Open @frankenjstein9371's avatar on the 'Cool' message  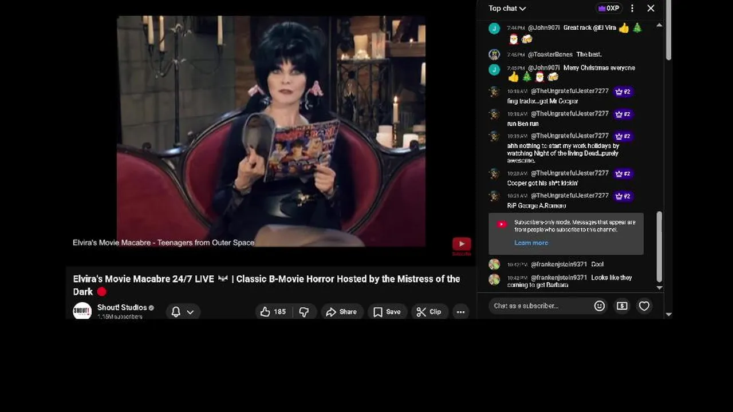pyautogui.click(x=494, y=264)
